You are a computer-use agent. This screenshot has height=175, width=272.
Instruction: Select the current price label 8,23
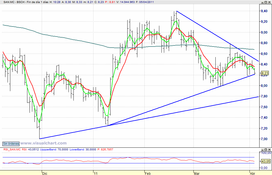point(265,73)
